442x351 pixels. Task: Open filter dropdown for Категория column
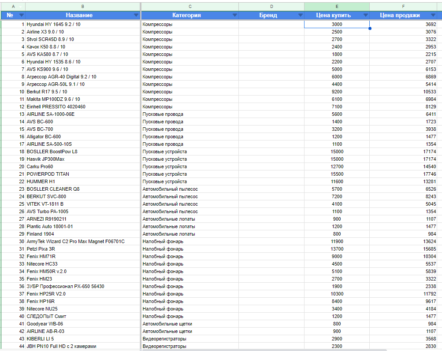234,15
